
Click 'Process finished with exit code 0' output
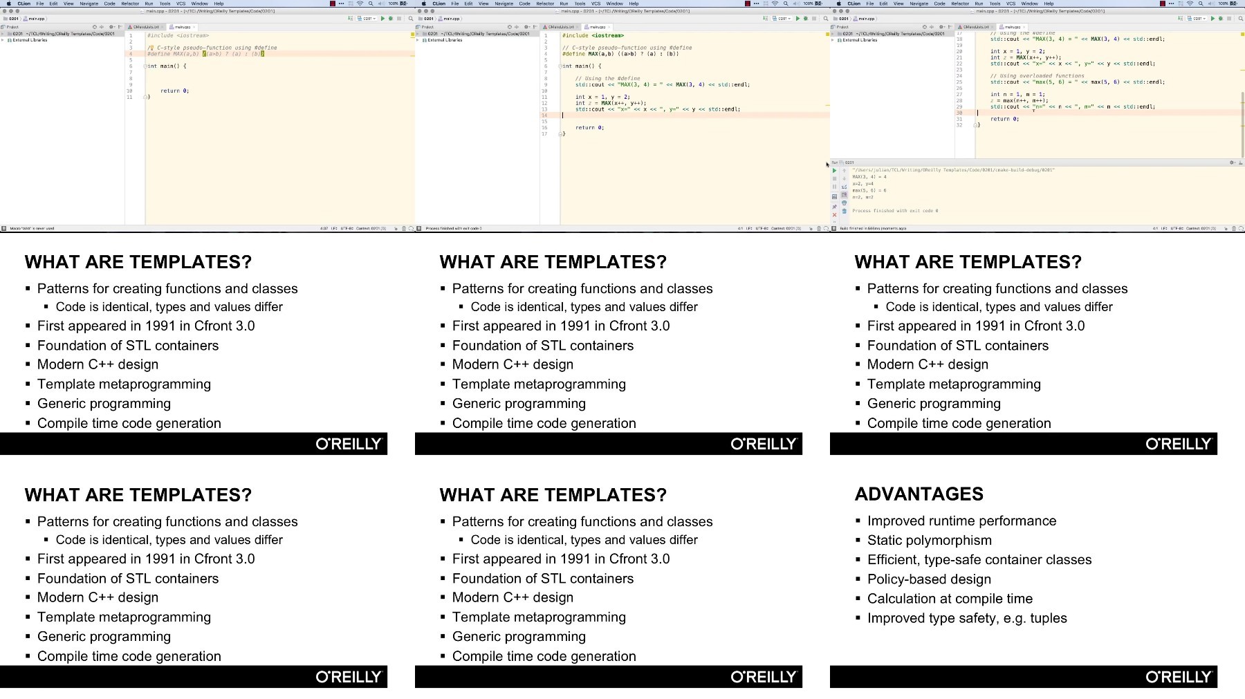[x=895, y=211]
